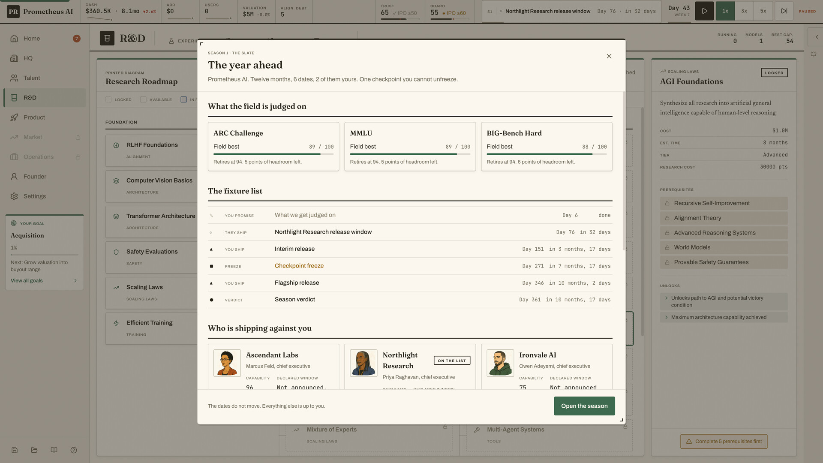Click the ARC Challenge field best bar
The width and height of the screenshot is (823, 463).
point(273,154)
